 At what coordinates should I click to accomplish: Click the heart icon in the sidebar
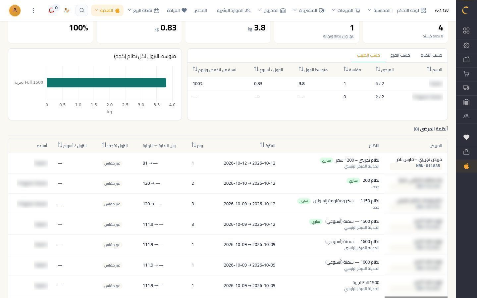click(x=466, y=137)
